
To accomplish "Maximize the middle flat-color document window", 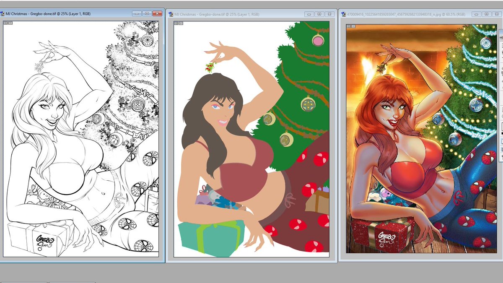I will click(319, 14).
